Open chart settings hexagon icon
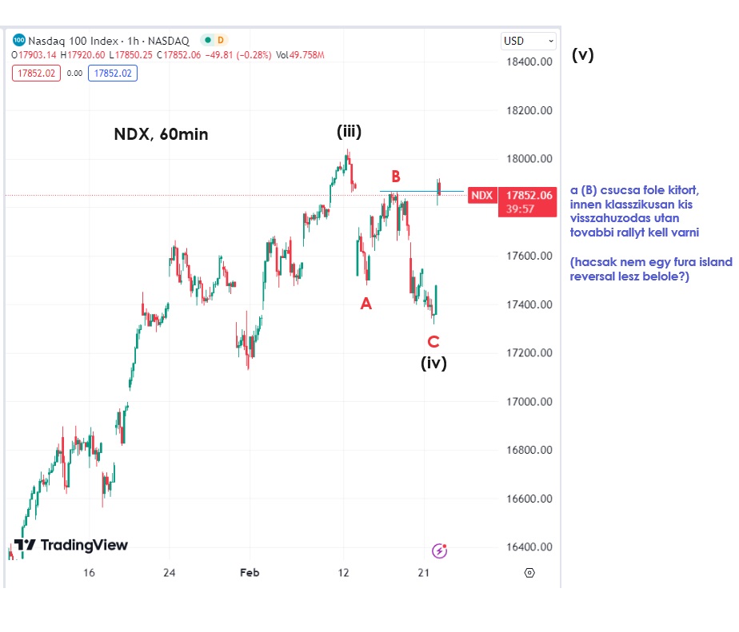 529,572
